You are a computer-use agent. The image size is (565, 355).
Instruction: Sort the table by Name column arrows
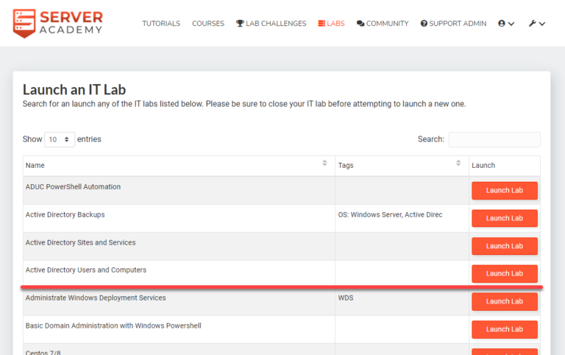point(324,164)
